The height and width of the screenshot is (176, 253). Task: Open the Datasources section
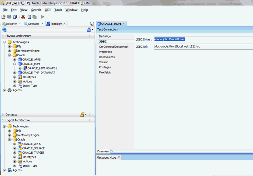coord(107,57)
